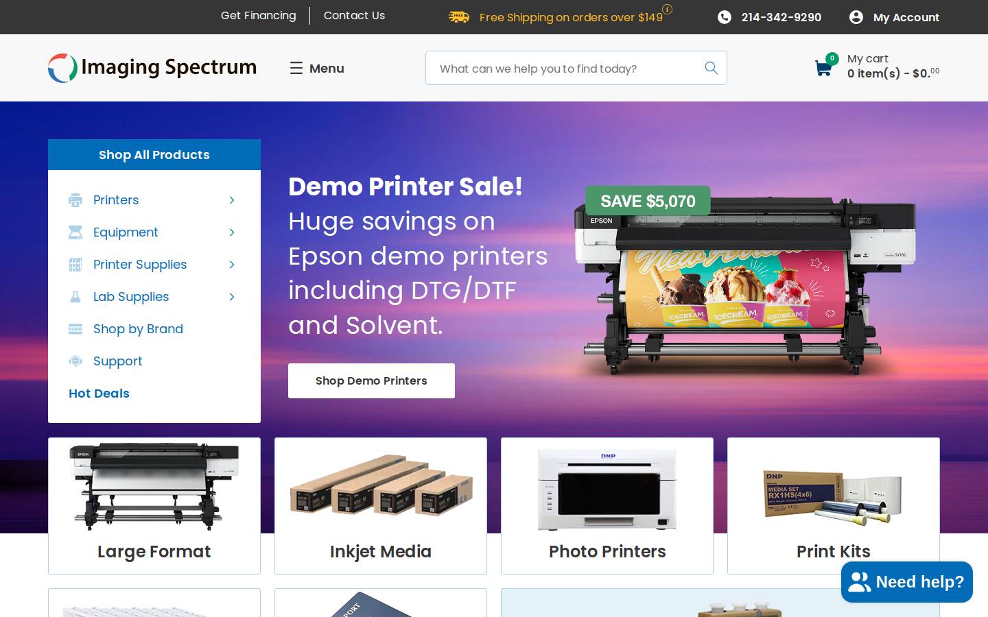Screen dimensions: 988x617
Task: Click the Support headset icon
Action: [x=75, y=361]
